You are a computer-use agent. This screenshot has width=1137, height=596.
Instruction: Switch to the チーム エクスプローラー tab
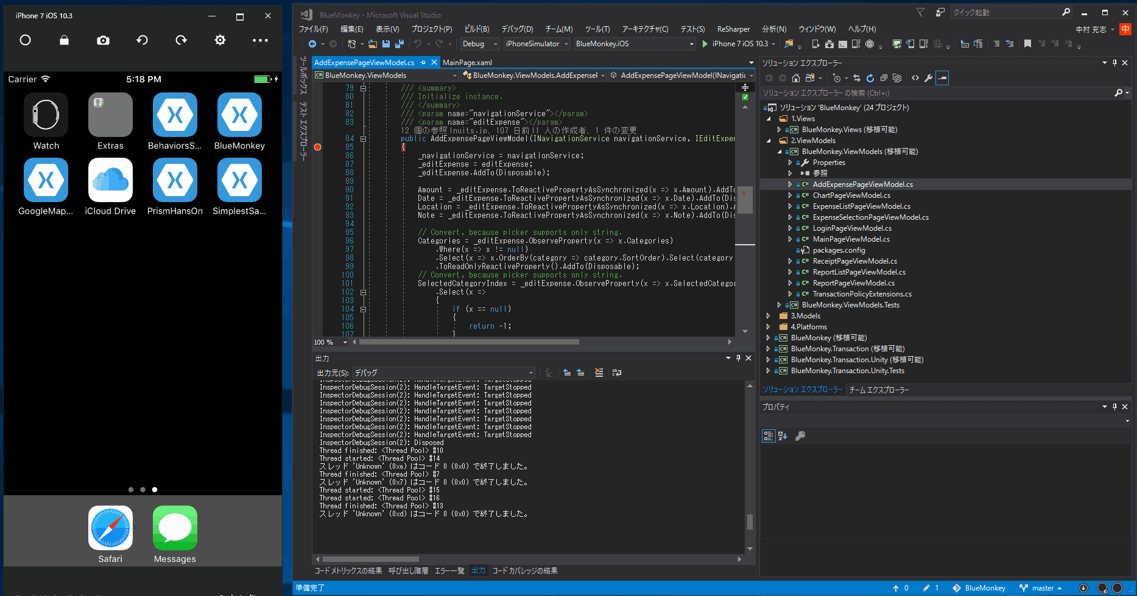[x=879, y=390]
